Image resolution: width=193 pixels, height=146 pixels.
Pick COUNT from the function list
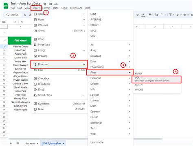(x=111, y=25)
